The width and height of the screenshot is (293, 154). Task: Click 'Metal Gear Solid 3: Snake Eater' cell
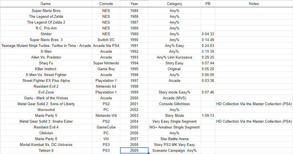(46, 122)
